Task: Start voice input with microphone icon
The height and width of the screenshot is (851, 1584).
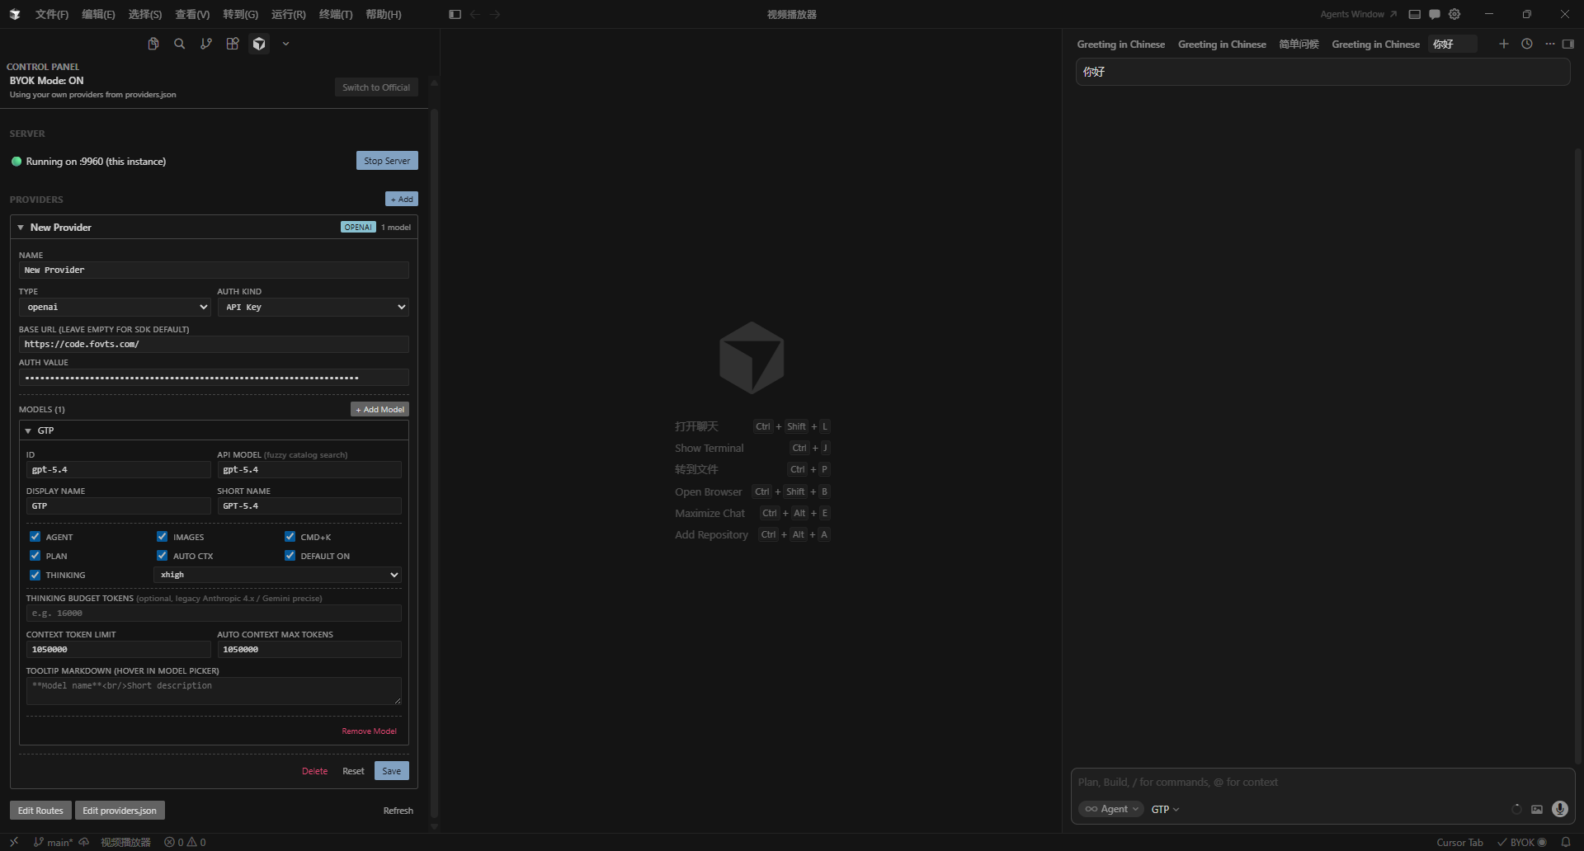Action: [1559, 809]
